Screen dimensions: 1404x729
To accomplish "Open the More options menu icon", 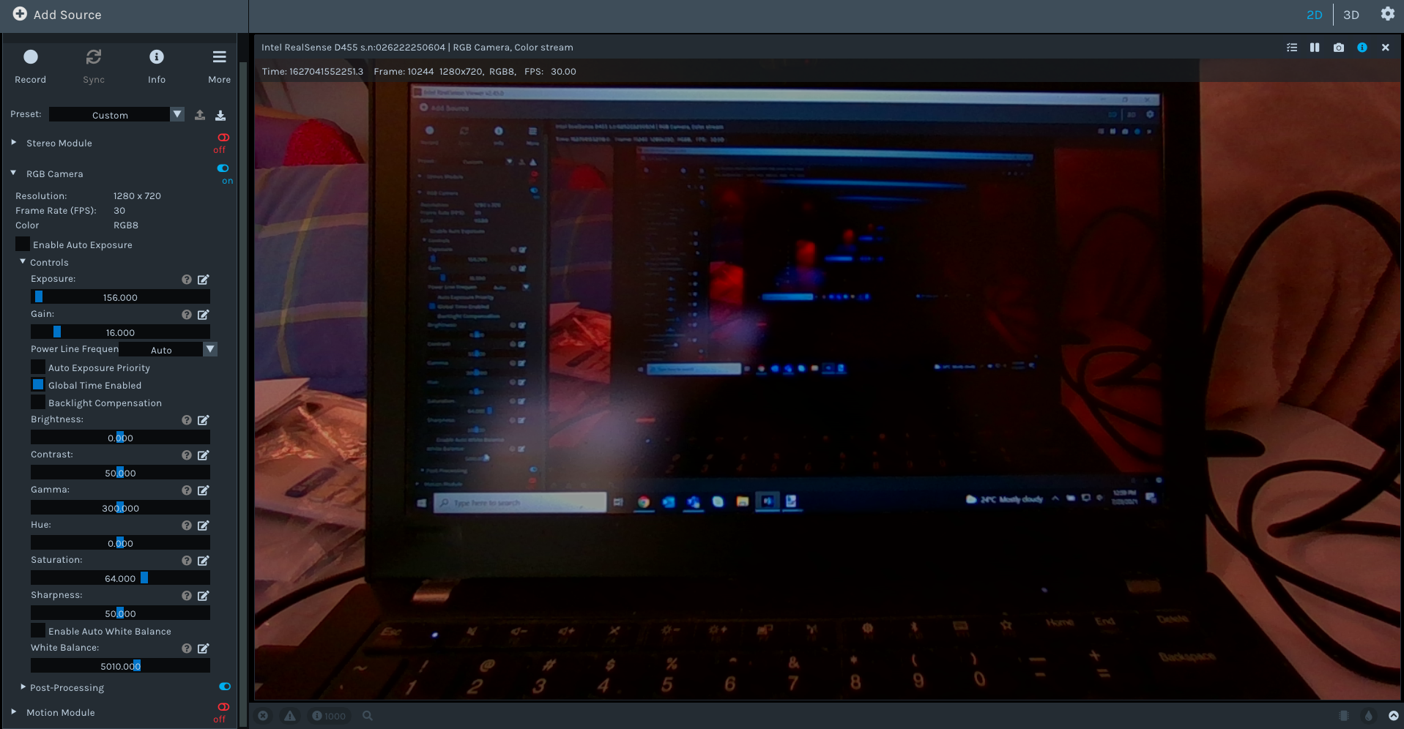I will click(x=218, y=56).
